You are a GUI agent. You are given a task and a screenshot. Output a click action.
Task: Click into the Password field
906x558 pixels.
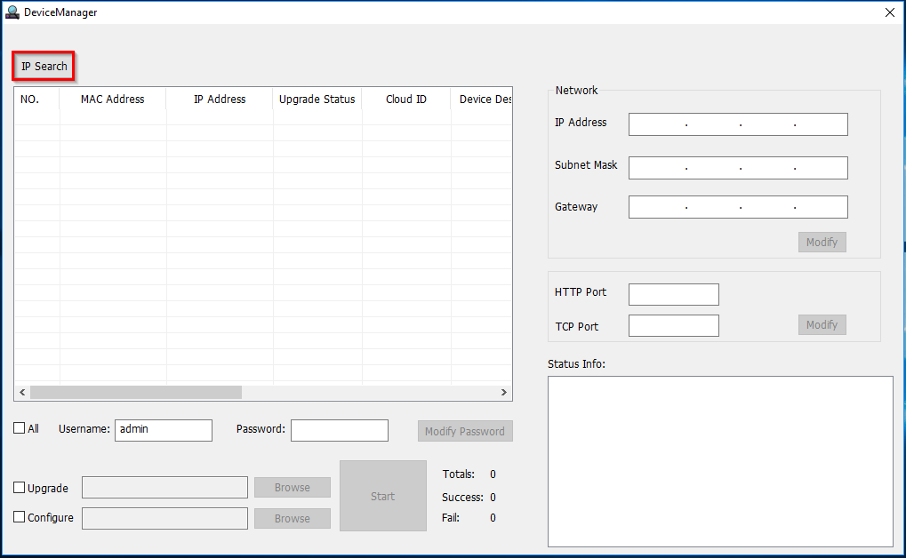339,430
